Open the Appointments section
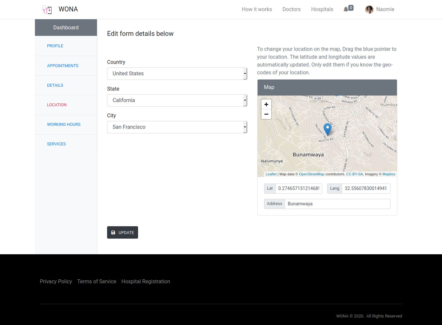Image resolution: width=442 pixels, height=325 pixels. 63,66
